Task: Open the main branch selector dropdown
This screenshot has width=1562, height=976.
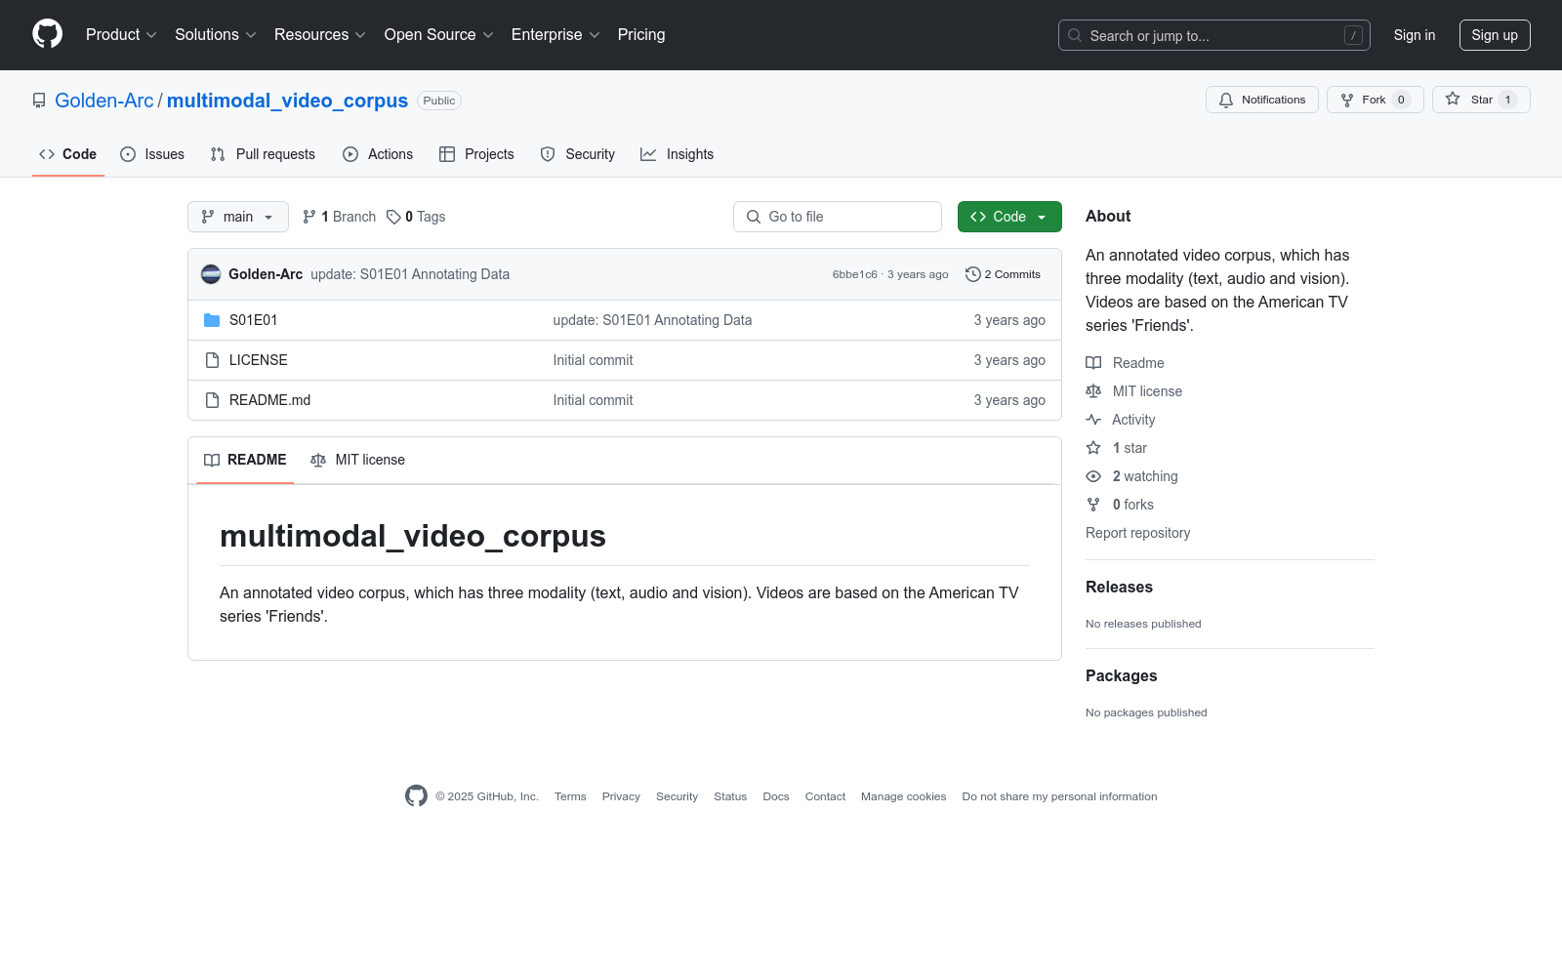Action: pos(238,217)
